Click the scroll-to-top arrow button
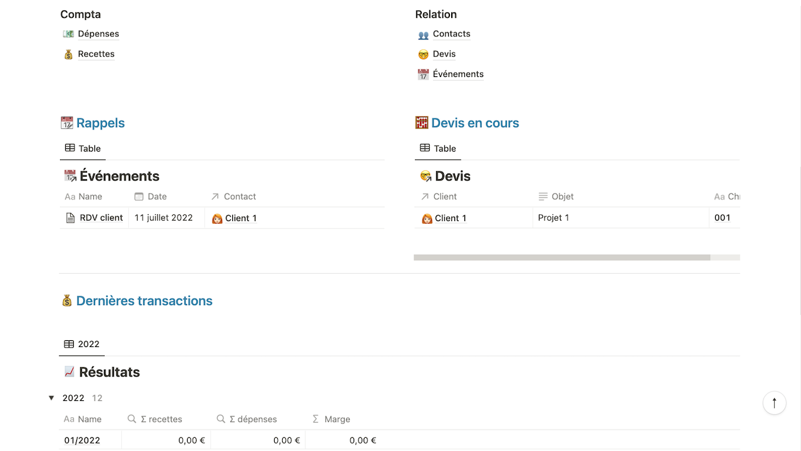Viewport: 801px width, 451px height. pos(774,403)
